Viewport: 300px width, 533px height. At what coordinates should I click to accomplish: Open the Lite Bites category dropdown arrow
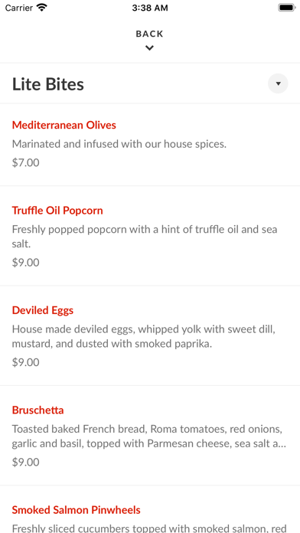[x=278, y=83]
